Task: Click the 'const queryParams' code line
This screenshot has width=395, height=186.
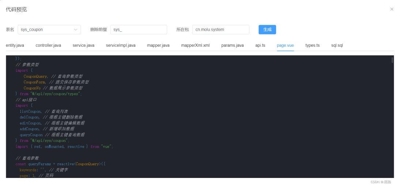Action: click(60, 164)
